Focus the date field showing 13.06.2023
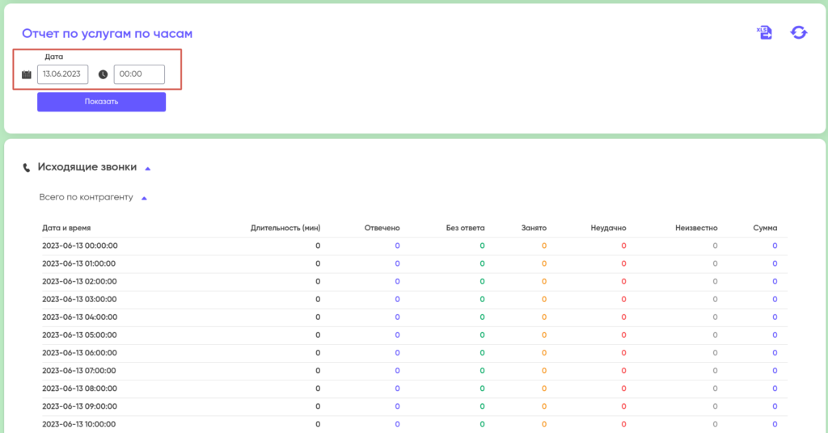Image resolution: width=828 pixels, height=433 pixels. tap(62, 74)
